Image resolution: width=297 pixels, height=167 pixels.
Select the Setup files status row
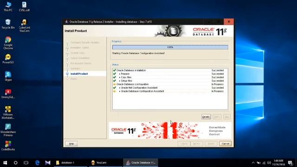170,81
